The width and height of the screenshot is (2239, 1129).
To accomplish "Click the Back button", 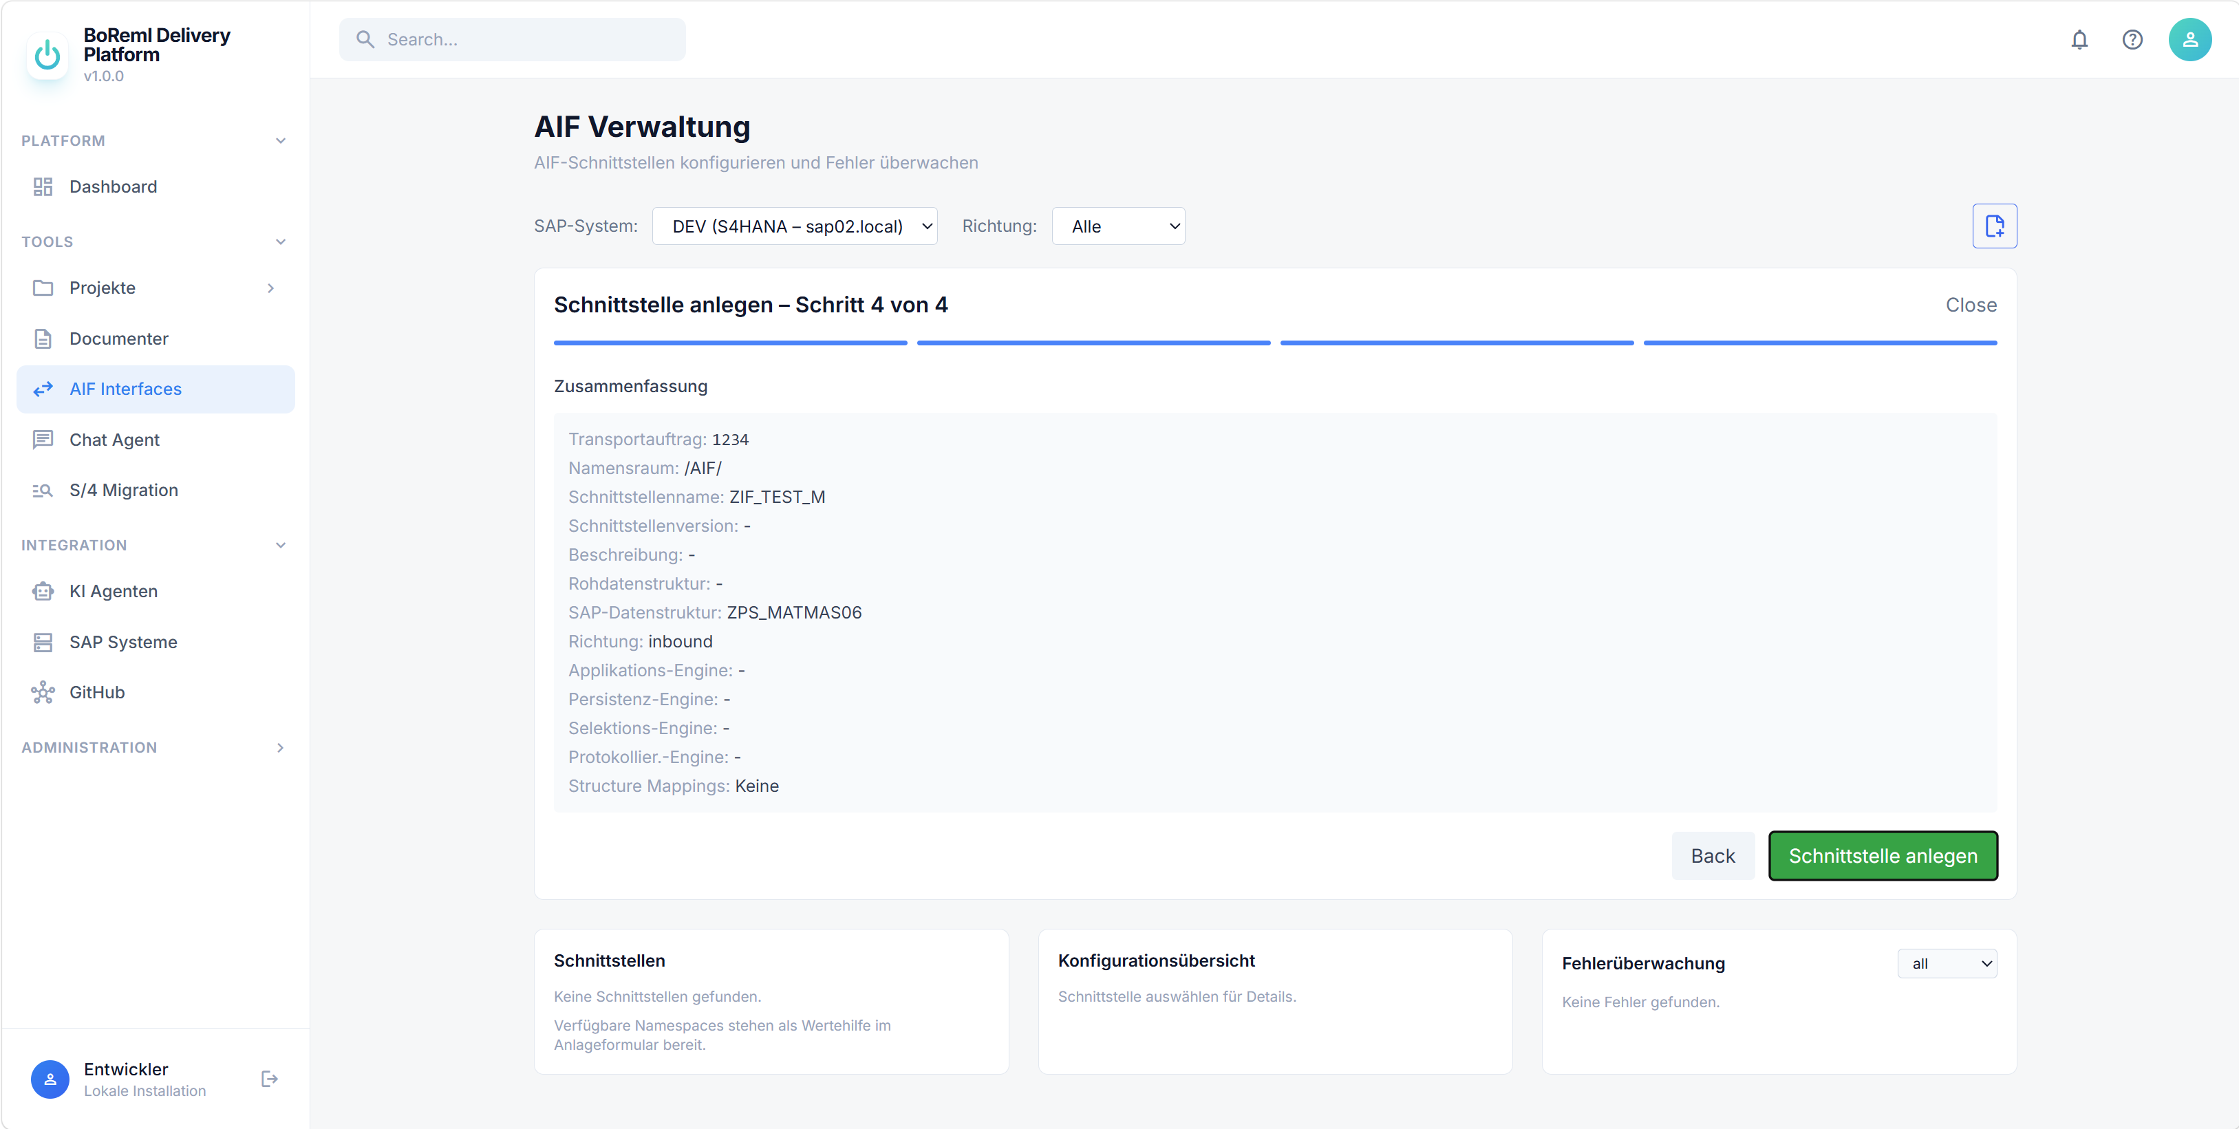I will point(1713,855).
